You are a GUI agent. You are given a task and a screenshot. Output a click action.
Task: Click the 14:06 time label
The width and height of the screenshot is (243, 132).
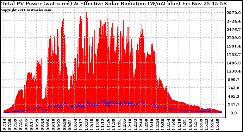pyautogui.click(x=174, y=124)
